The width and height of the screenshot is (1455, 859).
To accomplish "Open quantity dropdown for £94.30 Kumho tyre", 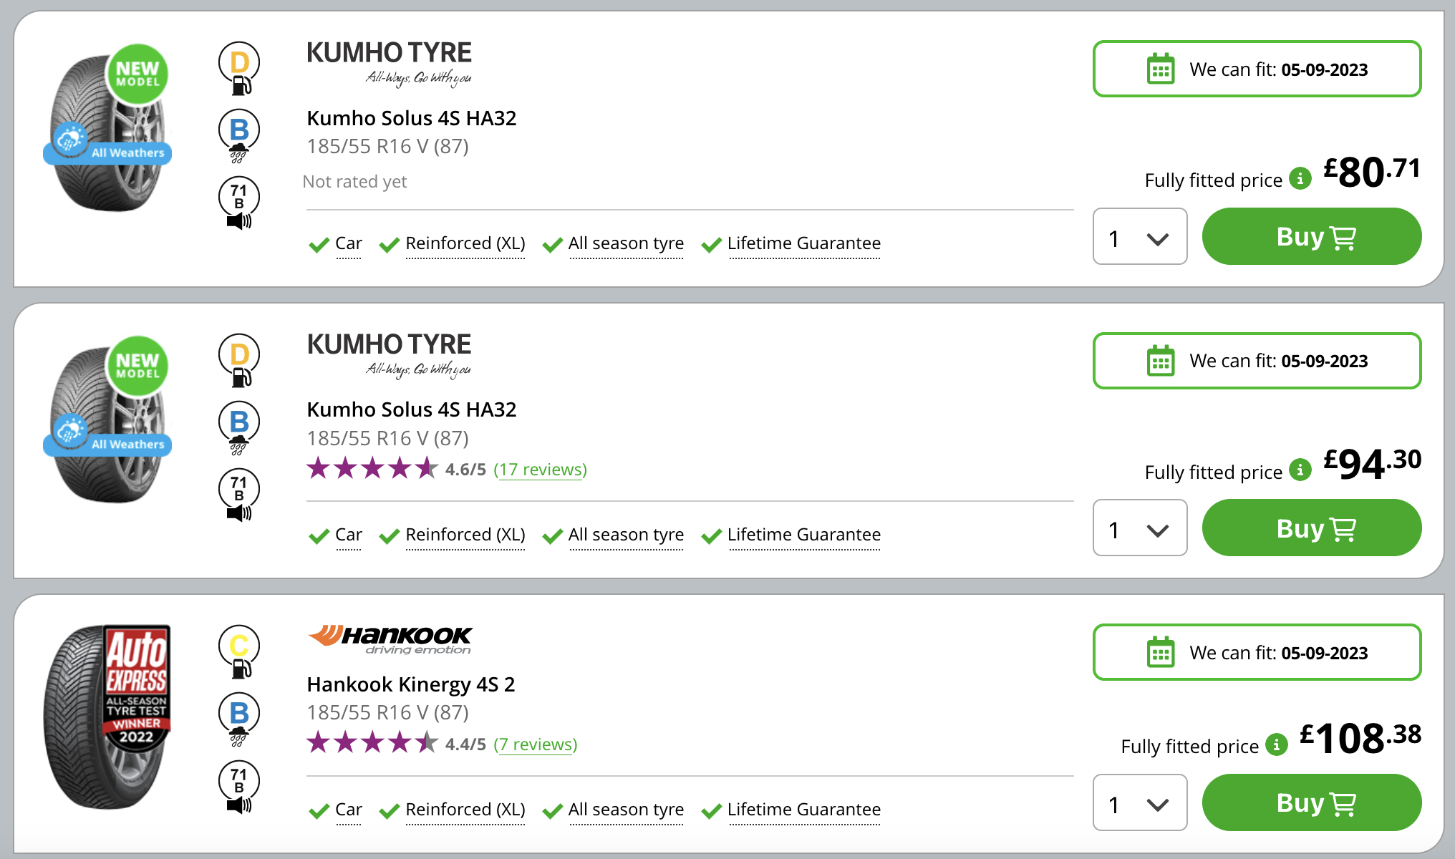I will tap(1139, 528).
